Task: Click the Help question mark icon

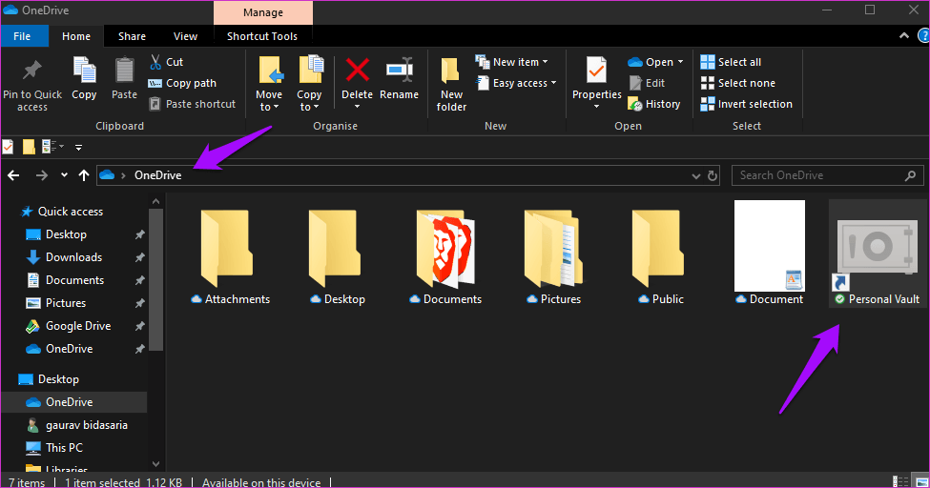Action: click(x=923, y=35)
